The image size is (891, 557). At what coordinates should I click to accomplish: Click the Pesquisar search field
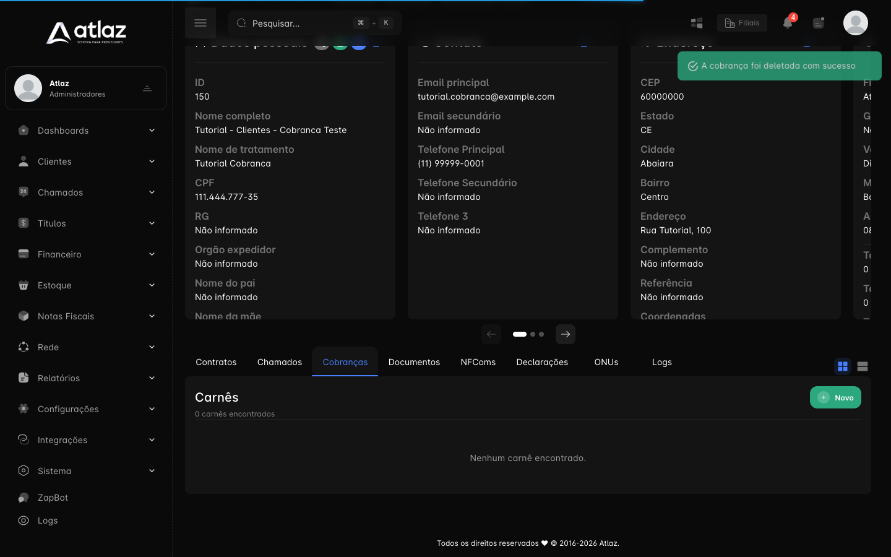coord(315,23)
